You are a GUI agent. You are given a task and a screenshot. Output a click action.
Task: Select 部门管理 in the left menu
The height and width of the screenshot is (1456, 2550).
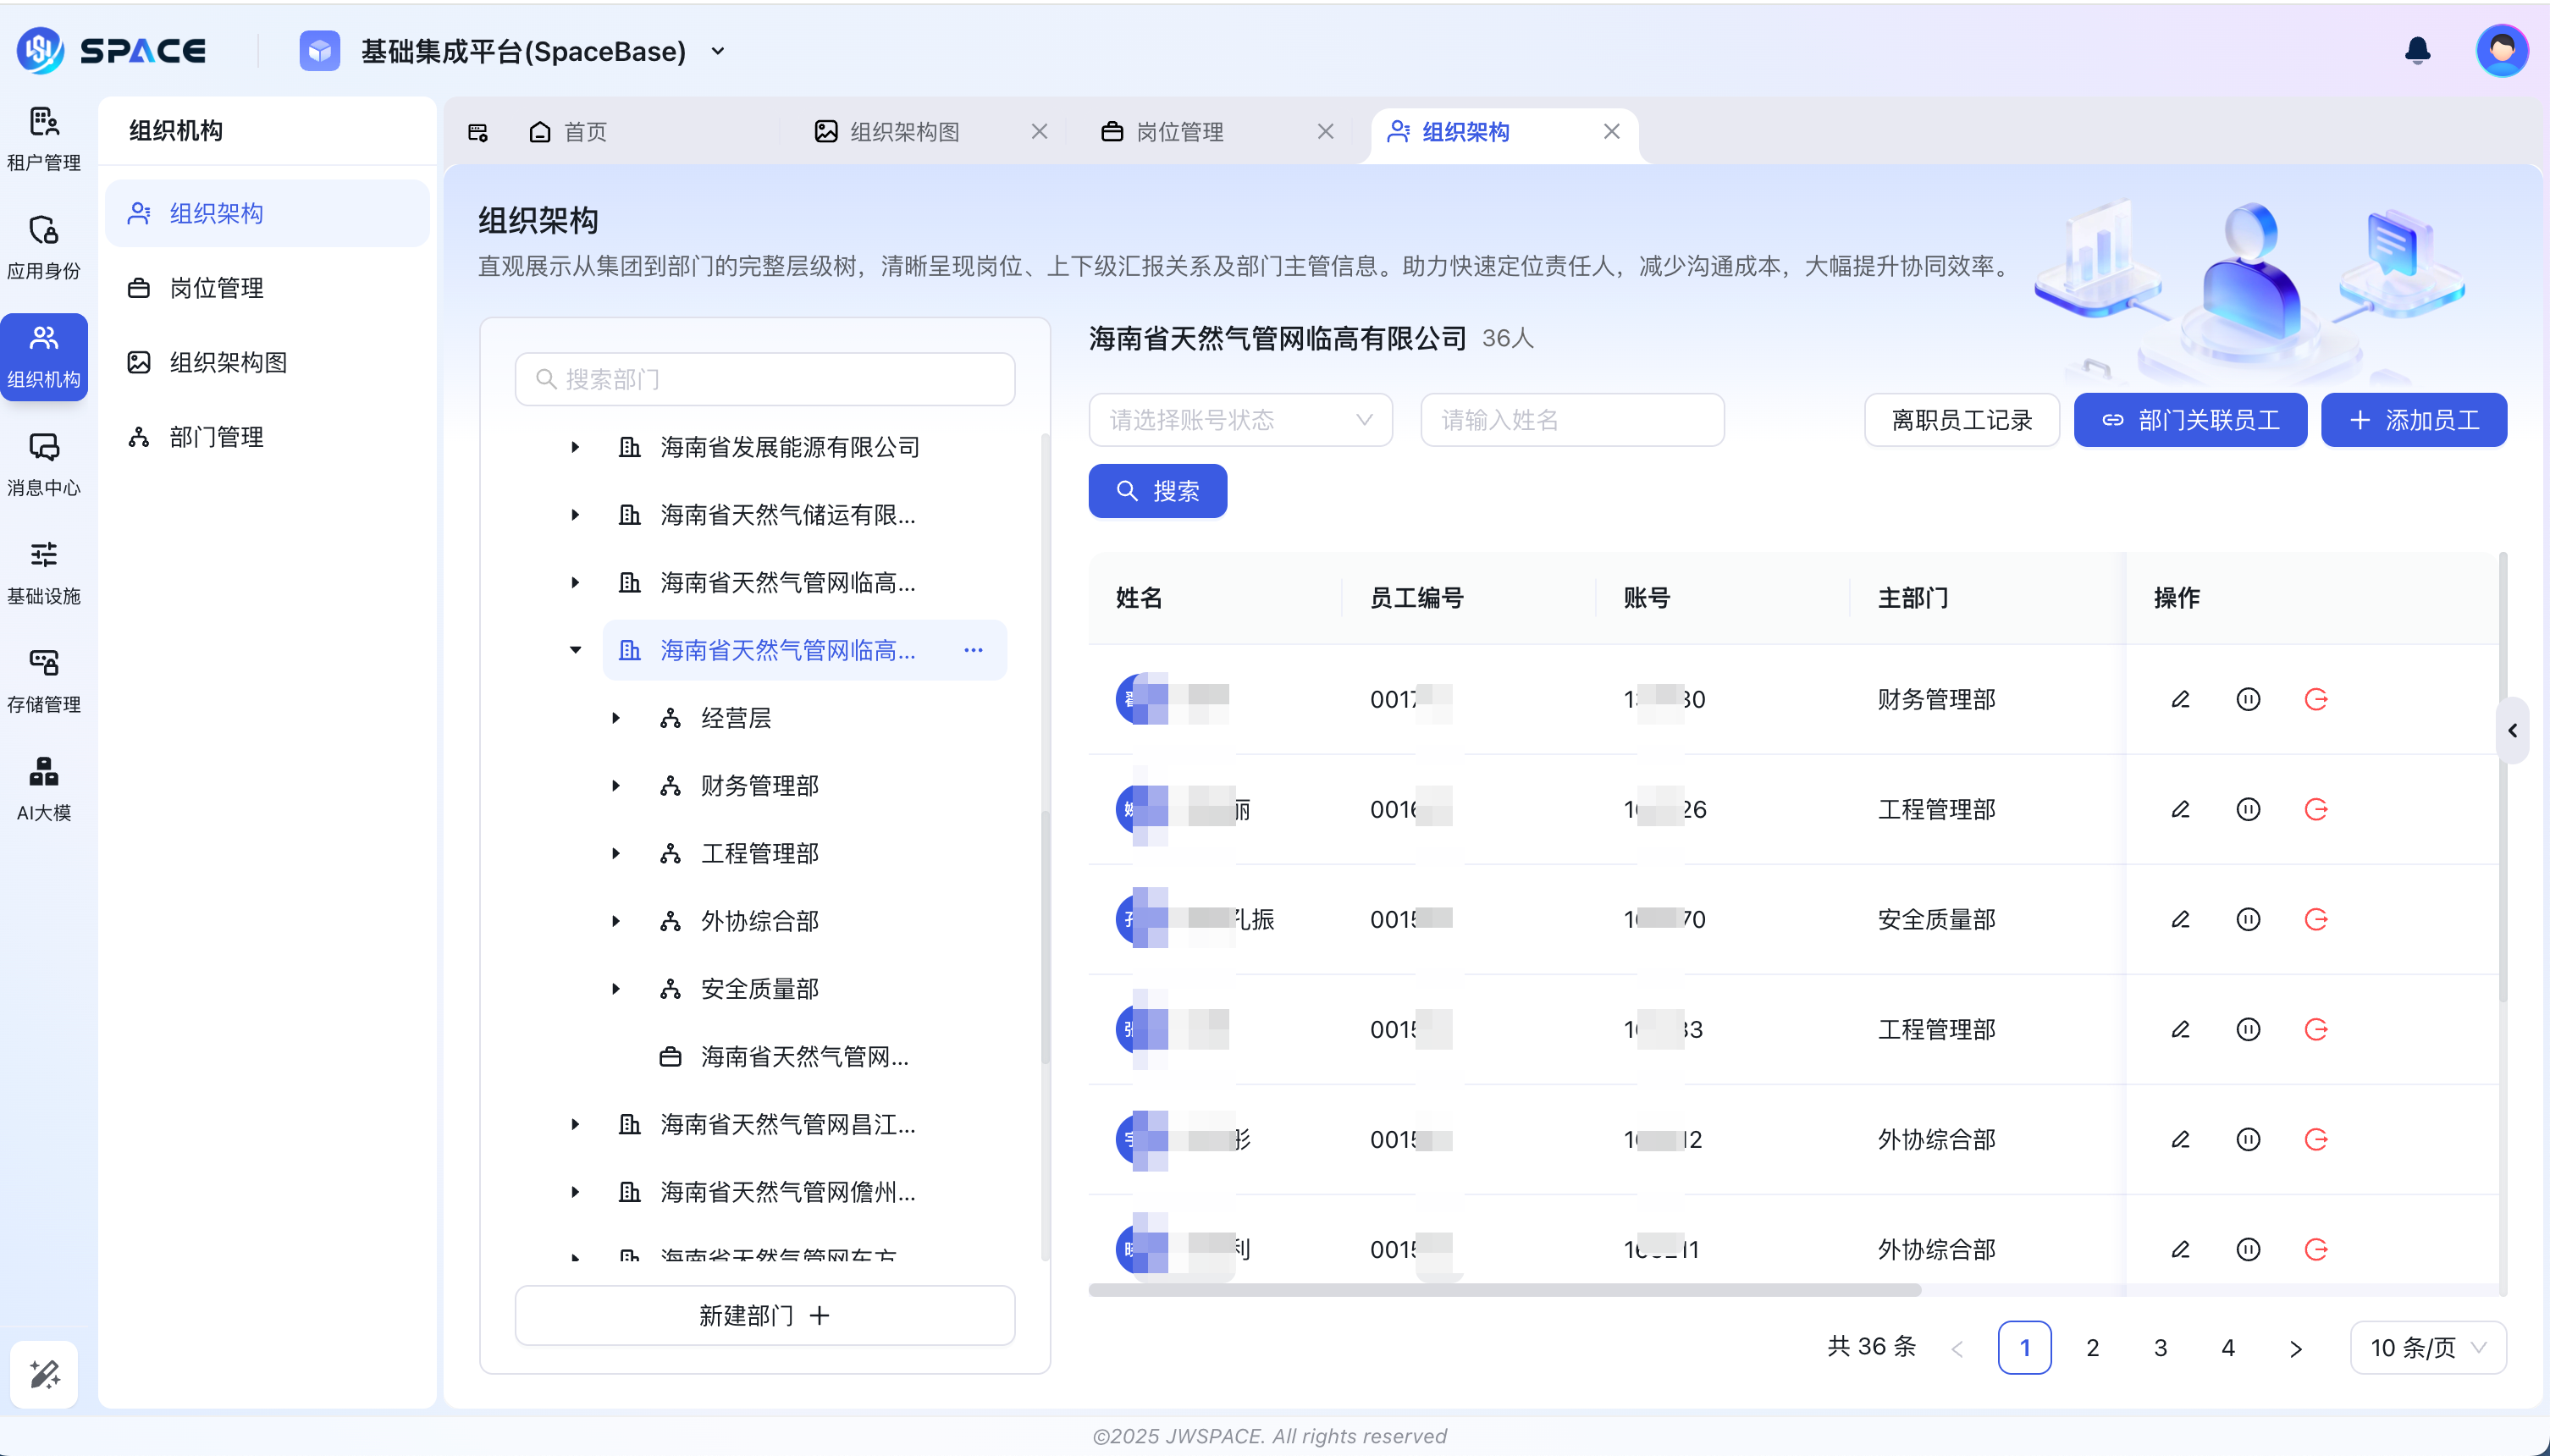pos(216,436)
